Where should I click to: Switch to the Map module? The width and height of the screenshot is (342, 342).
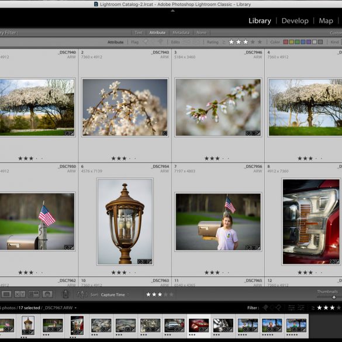(x=326, y=20)
